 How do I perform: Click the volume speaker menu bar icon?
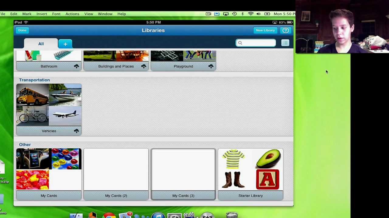click(259, 14)
